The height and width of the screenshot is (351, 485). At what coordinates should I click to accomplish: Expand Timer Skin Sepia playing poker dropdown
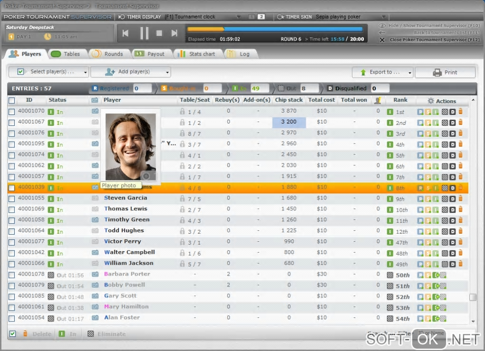coord(384,17)
